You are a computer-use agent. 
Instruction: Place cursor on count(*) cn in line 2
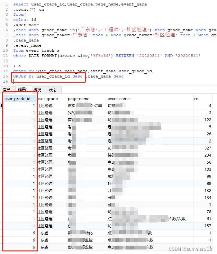pyautogui.click(x=29, y=9)
